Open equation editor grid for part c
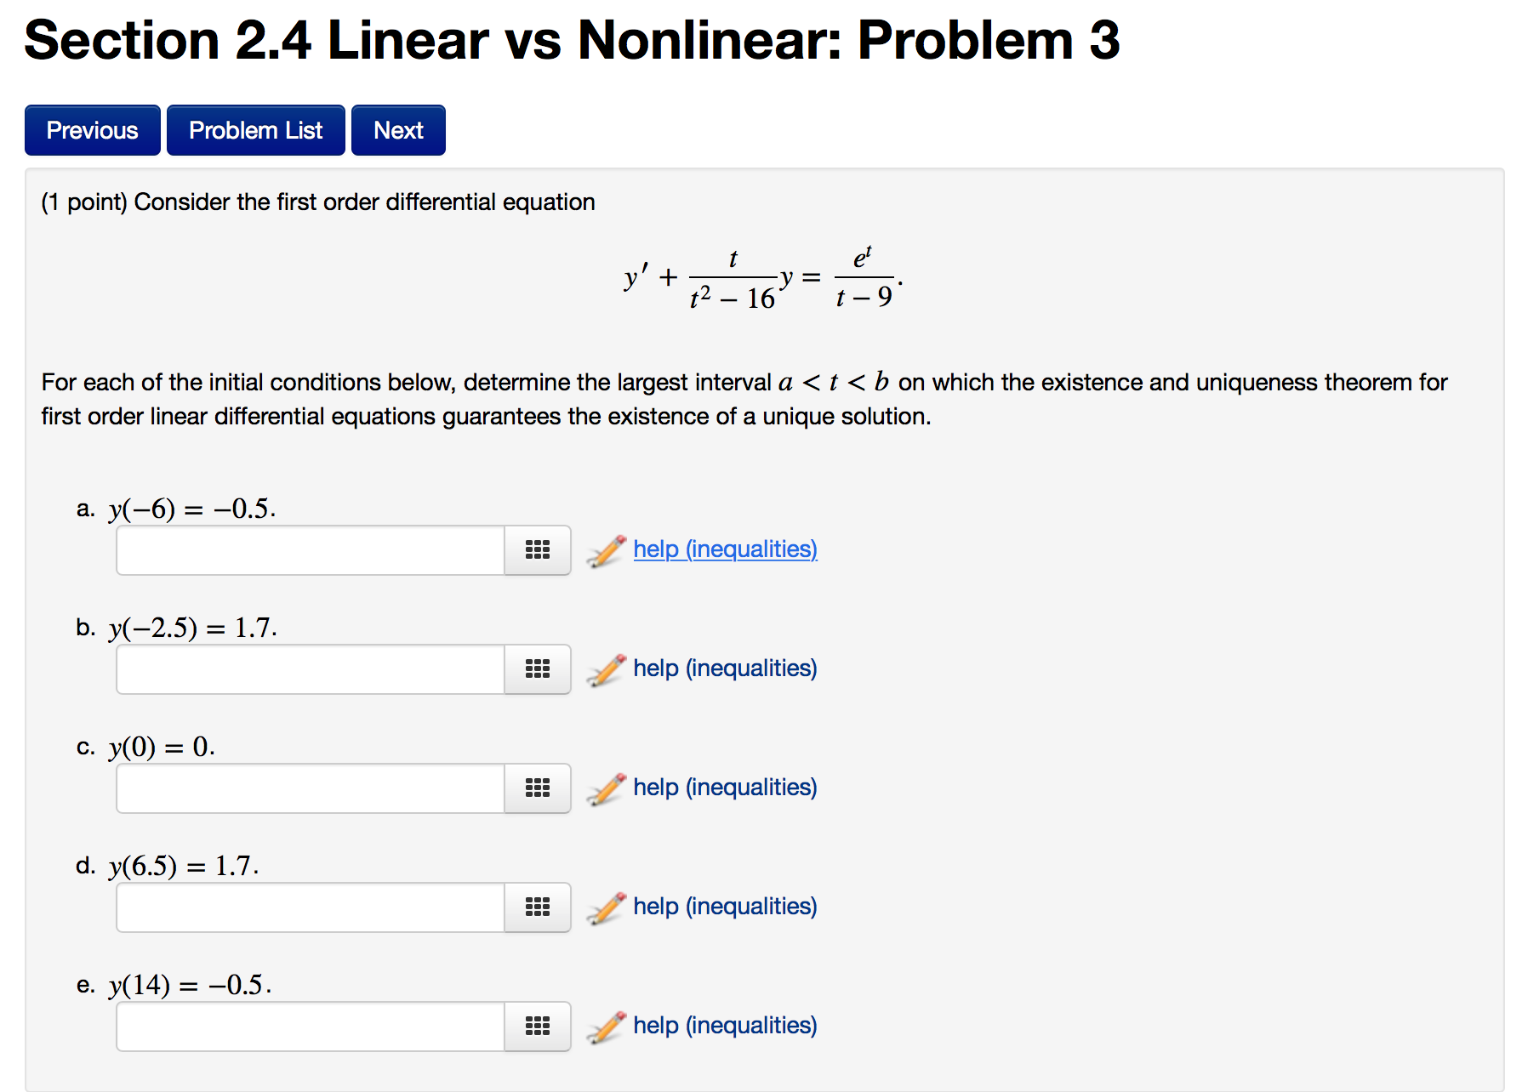The height and width of the screenshot is (1092, 1528). click(x=538, y=788)
